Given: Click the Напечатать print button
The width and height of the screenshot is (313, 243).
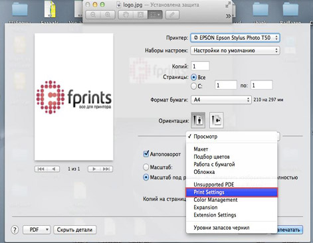Looking at the screenshot, I should pyautogui.click(x=290, y=230).
